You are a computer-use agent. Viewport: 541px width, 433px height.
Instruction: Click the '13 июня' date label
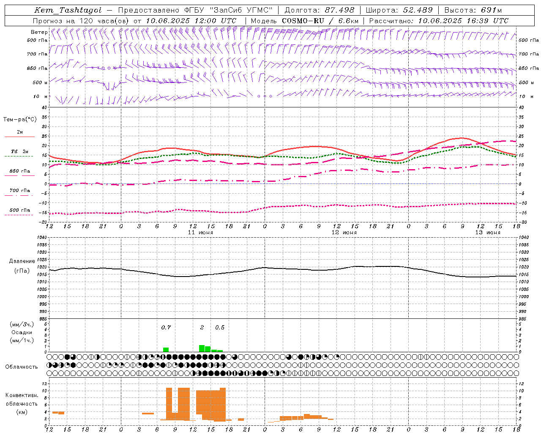(x=488, y=233)
